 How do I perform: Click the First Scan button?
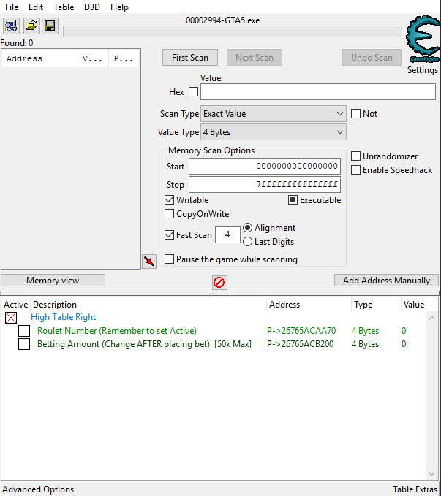pyautogui.click(x=190, y=58)
